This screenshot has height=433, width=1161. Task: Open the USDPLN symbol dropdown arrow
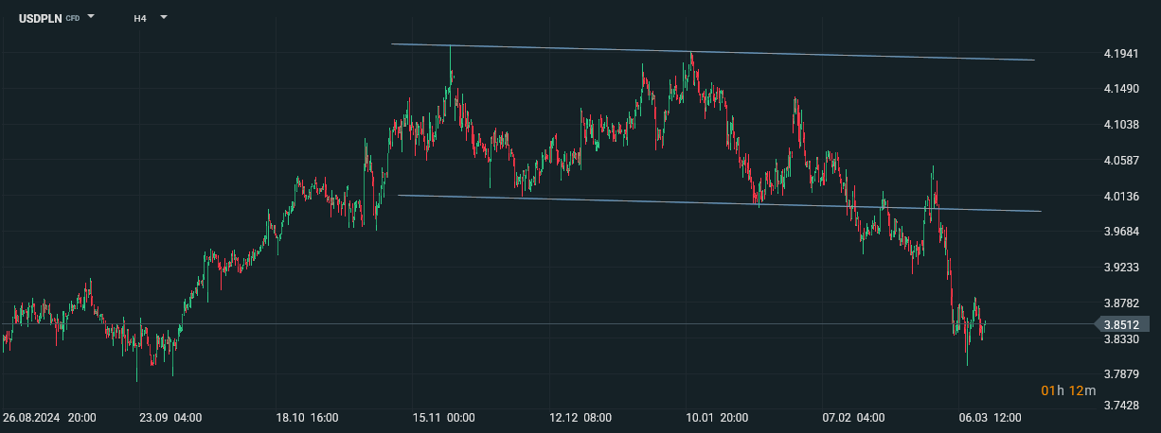coord(91,17)
